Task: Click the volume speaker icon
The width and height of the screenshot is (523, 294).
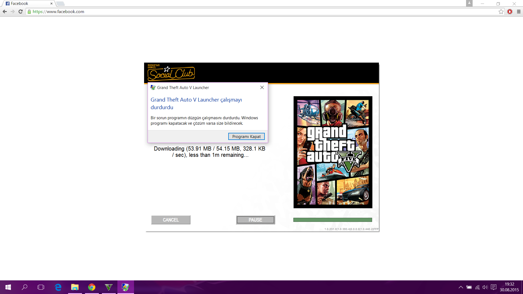Action: [x=485, y=287]
